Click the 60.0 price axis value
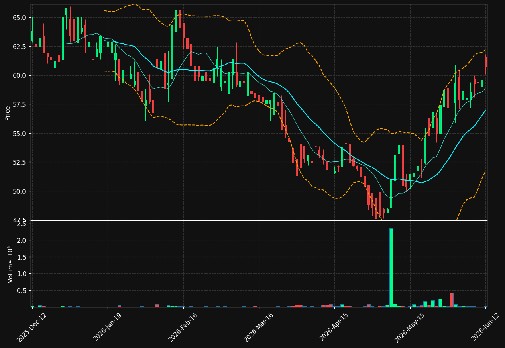The image size is (505, 348). (19, 75)
